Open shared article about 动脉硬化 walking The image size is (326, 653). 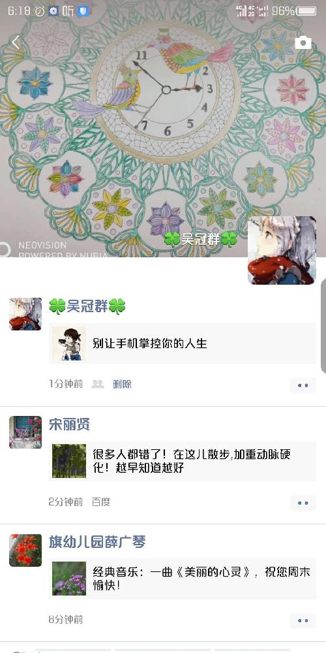coord(182,461)
